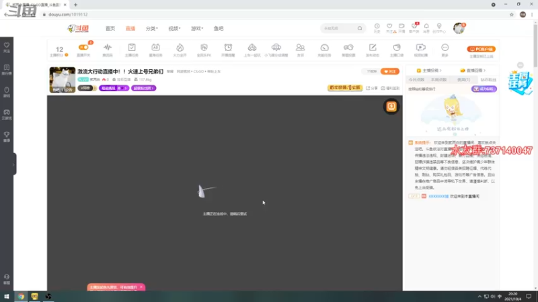Bookmark page with star icon
The height and width of the screenshot is (302, 538).
tap(512, 14)
